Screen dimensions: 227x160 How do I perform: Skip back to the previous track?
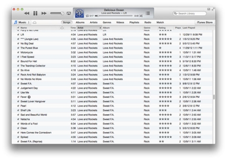coord(27,13)
